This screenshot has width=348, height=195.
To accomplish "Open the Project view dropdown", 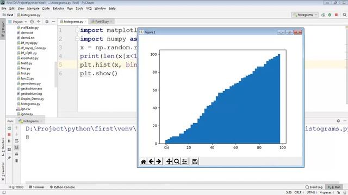I will 17,22.
